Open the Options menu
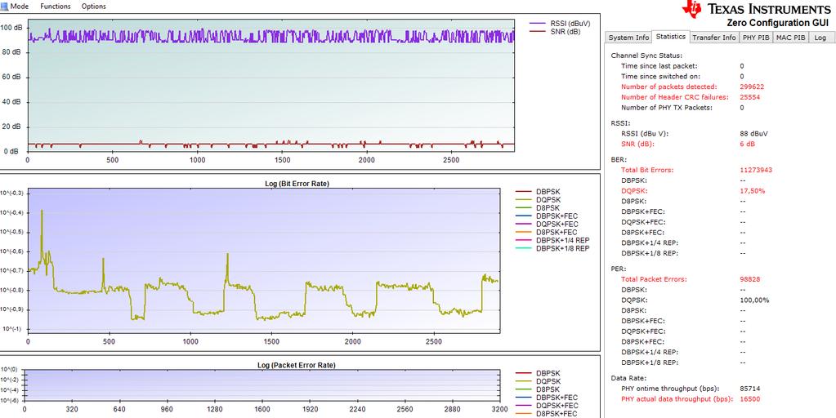The height and width of the screenshot is (418, 836). click(x=93, y=7)
